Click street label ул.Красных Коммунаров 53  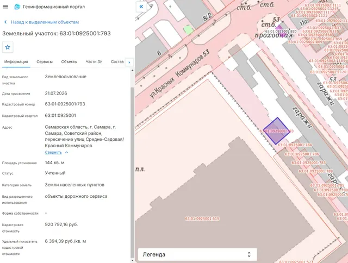tap(179, 74)
